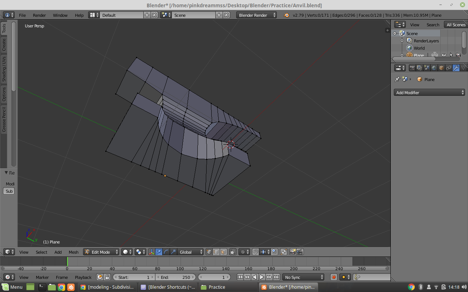Click the info editor type icon
The width and height of the screenshot is (468, 292).
9,15
